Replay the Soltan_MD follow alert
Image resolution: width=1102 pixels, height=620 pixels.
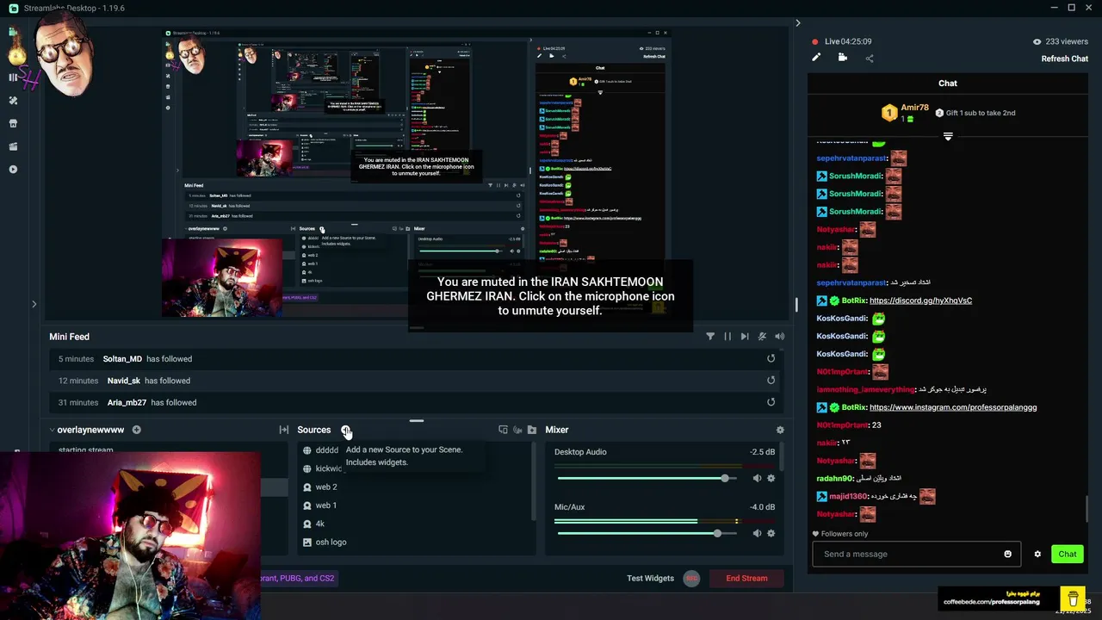click(771, 359)
